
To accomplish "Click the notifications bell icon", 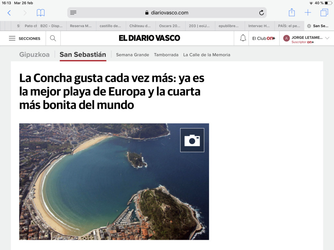I will (243, 38).
